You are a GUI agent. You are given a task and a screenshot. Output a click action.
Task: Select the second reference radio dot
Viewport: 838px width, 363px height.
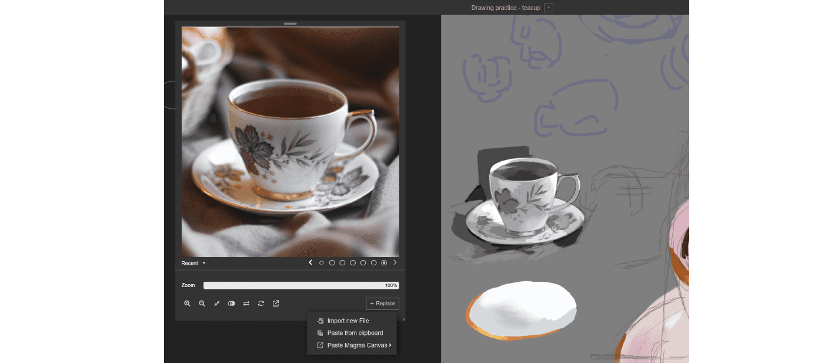[332, 263]
